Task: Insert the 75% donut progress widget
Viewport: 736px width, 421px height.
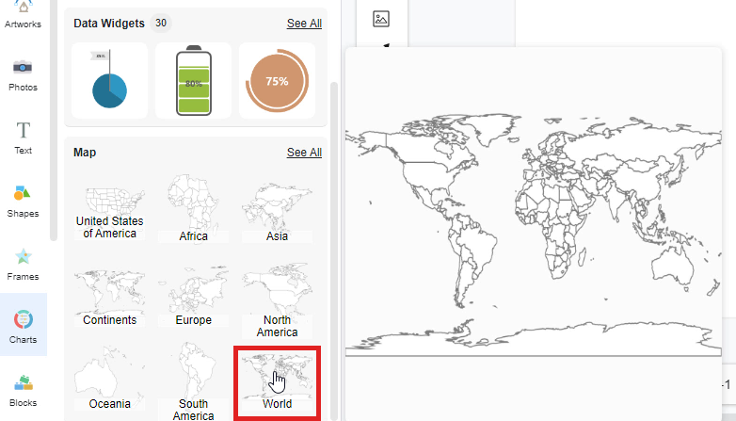Action: (277, 80)
